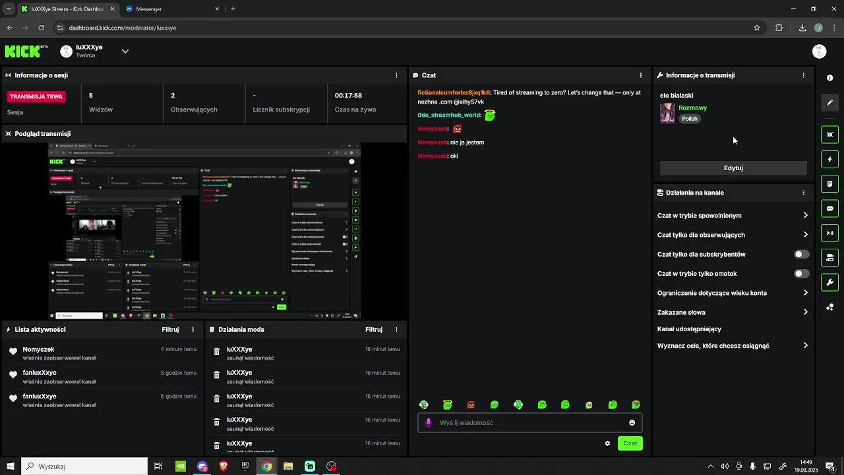Expand the luXXXye channel dropdown
The width and height of the screenshot is (844, 475).
pyautogui.click(x=125, y=51)
